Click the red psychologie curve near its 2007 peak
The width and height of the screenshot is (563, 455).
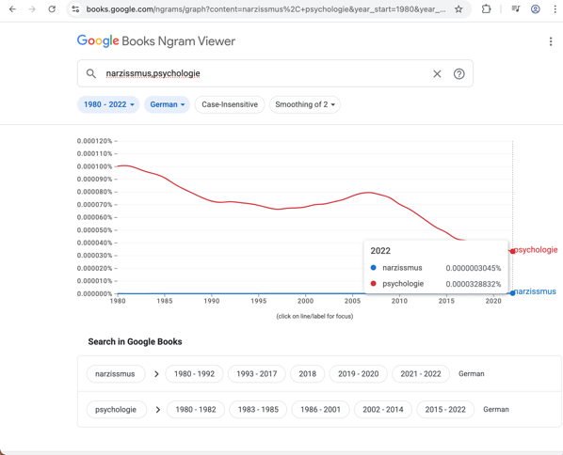369,193
